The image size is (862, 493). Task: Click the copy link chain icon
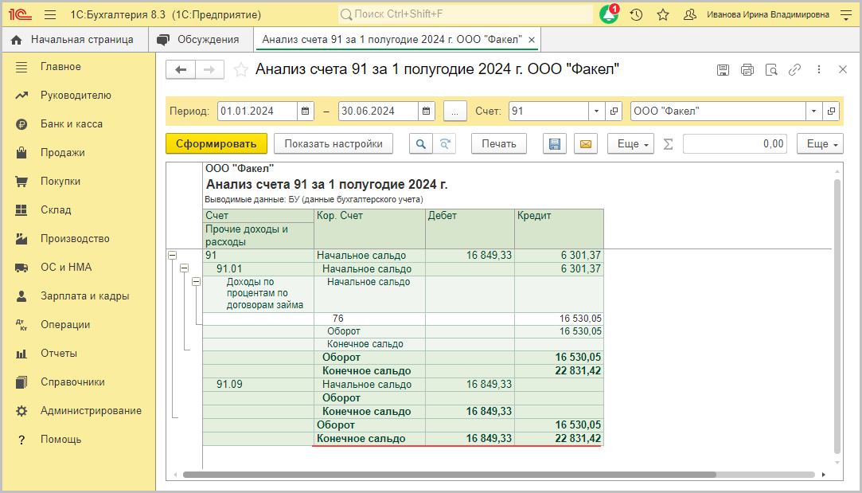[x=794, y=70]
